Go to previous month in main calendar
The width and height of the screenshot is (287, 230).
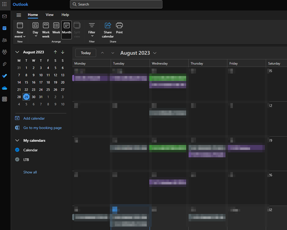click(102, 53)
